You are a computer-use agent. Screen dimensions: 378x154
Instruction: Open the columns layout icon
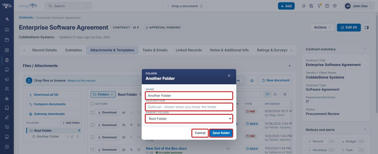[x=285, y=94]
